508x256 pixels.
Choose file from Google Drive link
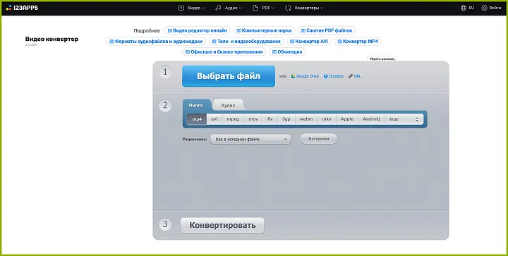pos(308,76)
